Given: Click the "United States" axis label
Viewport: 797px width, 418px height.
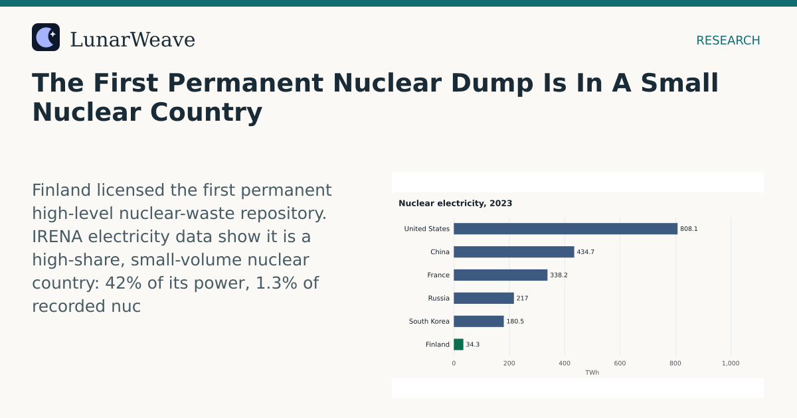Looking at the screenshot, I should tap(427, 229).
